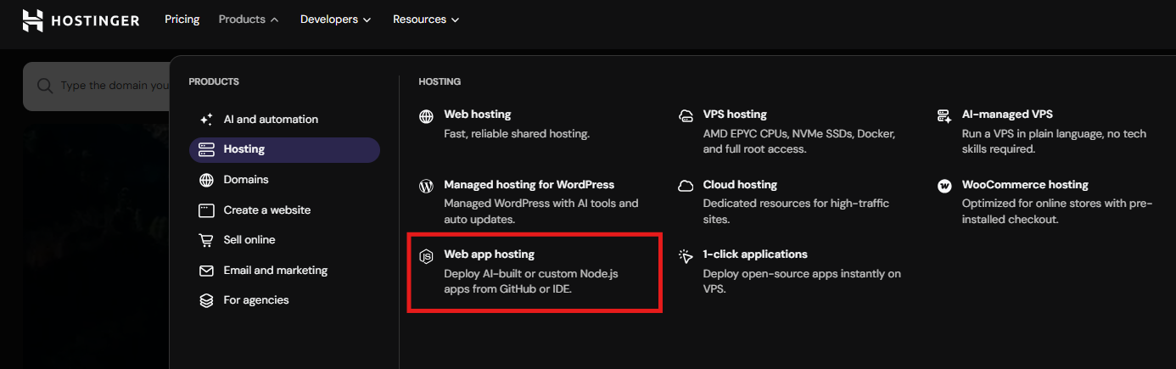The width and height of the screenshot is (1176, 369).
Task: Click 'Deploy open-source apps instantly on VPS.' text
Action: 802,281
